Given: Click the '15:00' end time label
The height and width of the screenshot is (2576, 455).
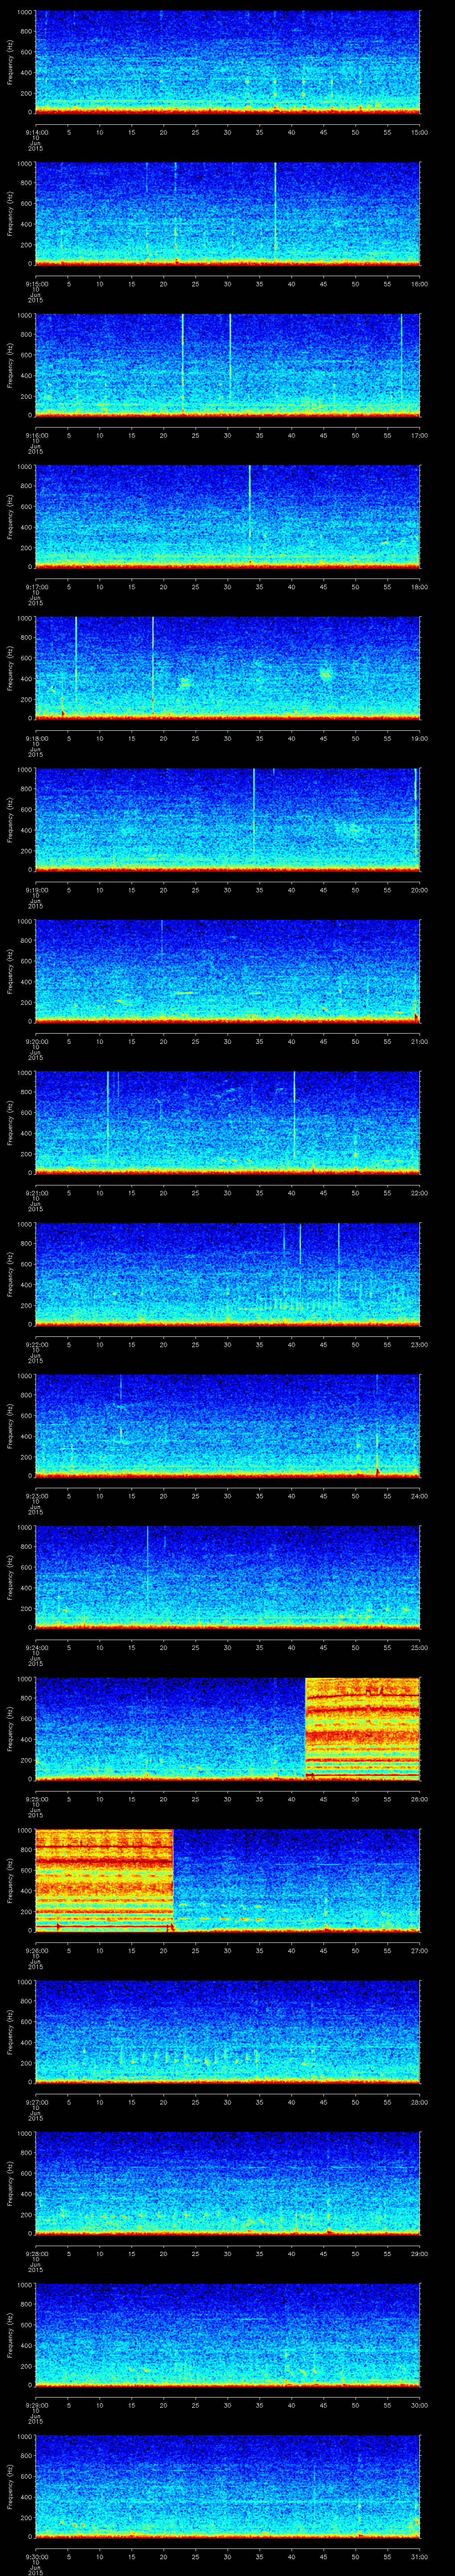Looking at the screenshot, I should pos(420,132).
